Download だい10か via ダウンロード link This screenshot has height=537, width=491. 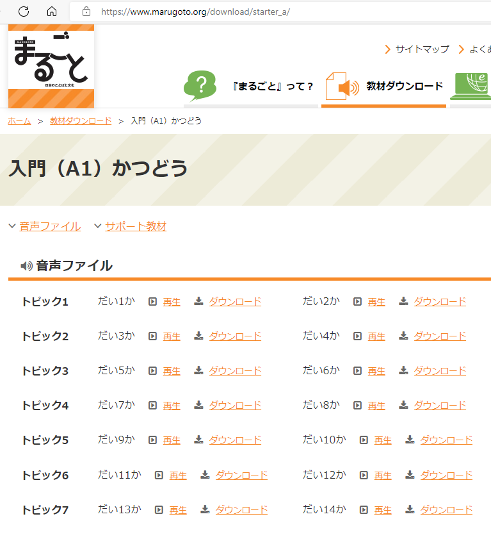[x=447, y=440]
